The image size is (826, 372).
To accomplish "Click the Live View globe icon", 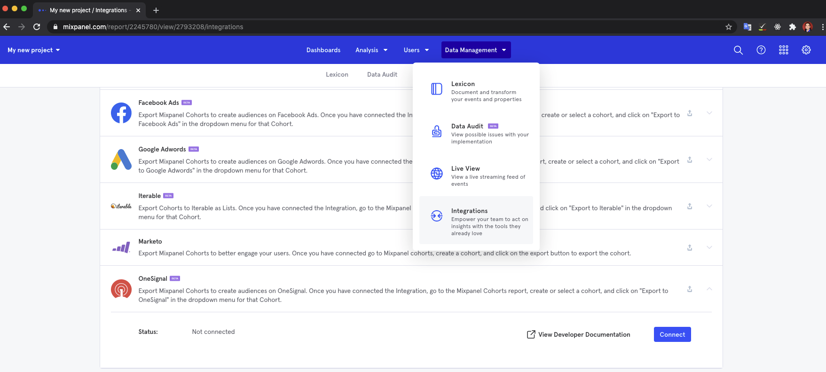I will 437,174.
